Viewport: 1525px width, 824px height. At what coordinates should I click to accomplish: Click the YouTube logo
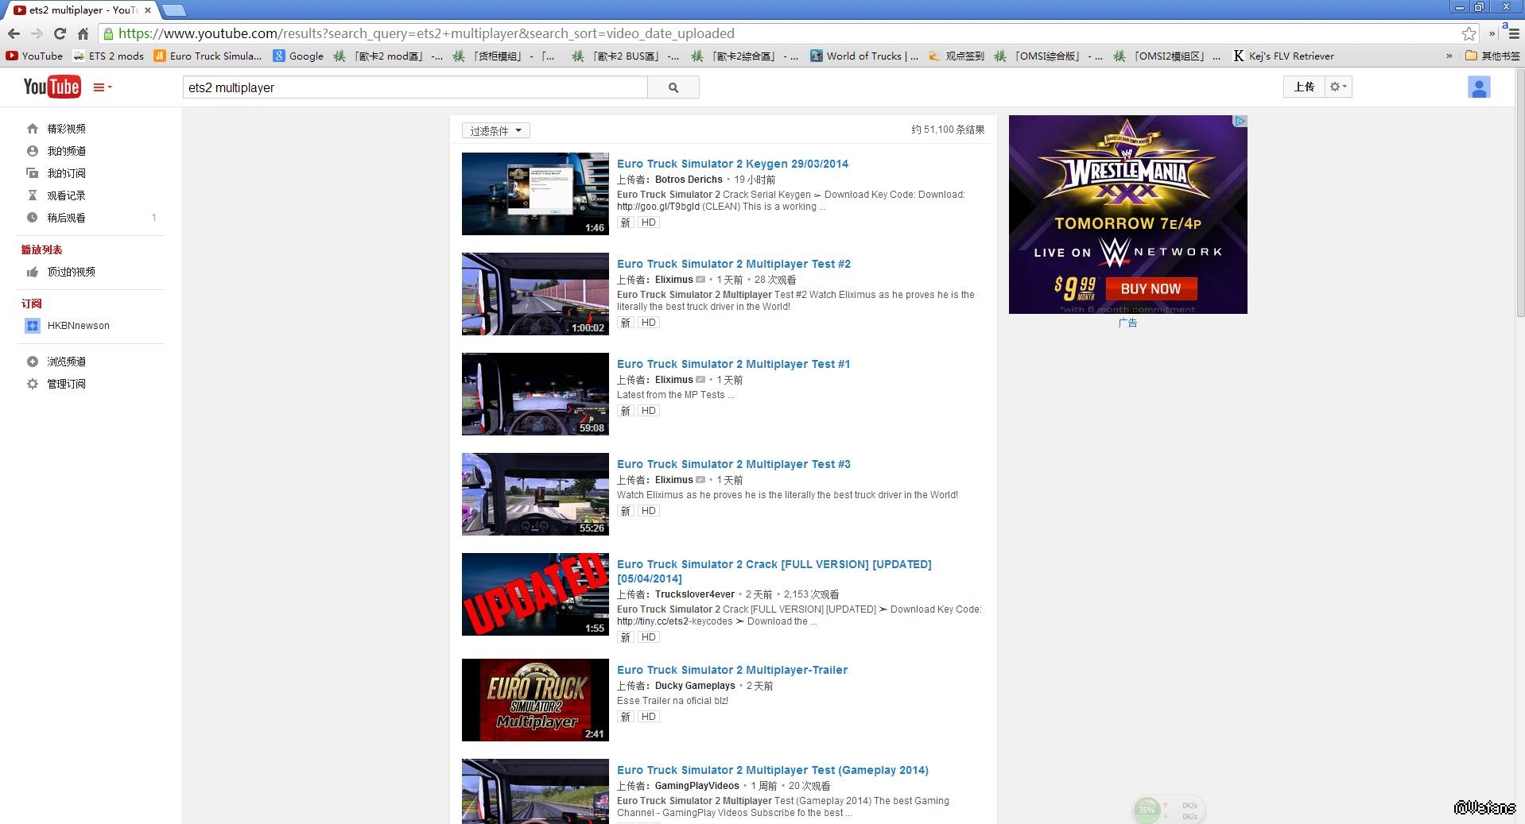tap(52, 87)
